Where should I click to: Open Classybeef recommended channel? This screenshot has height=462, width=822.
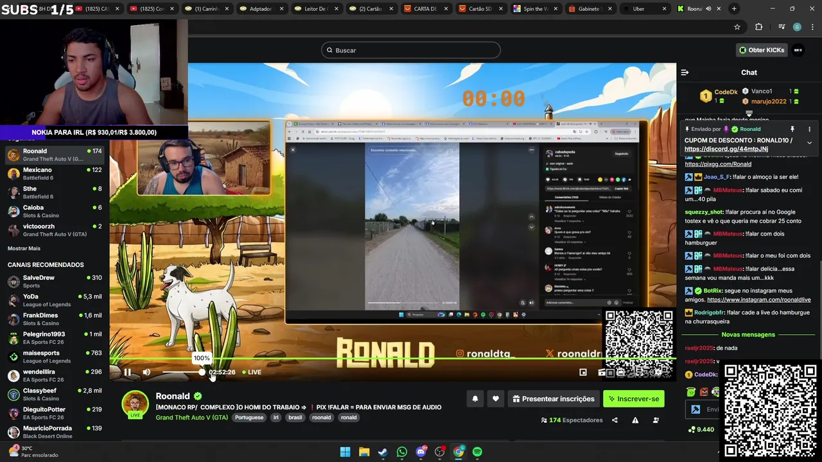55,394
